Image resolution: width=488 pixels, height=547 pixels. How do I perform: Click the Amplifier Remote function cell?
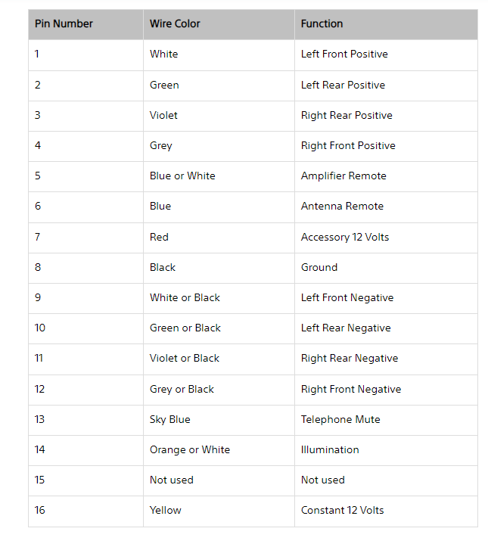[x=386, y=176]
